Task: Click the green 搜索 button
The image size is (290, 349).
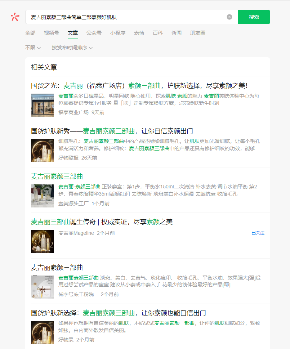Action: click(x=254, y=17)
